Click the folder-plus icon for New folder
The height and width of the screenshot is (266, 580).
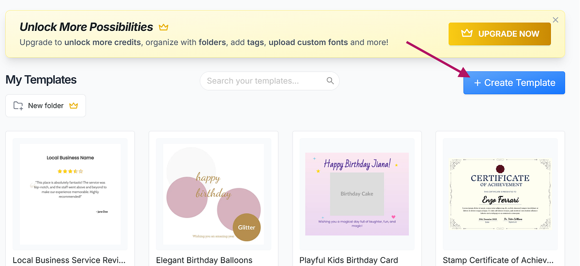point(18,106)
